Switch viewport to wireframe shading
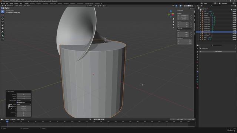237x133 pixels. 187,6
